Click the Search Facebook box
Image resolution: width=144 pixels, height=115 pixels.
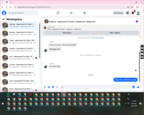coord(23,13)
